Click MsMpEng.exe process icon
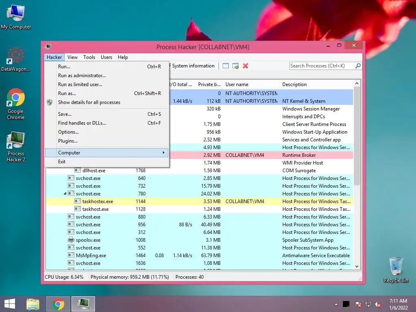The width and height of the screenshot is (416, 312). (71, 255)
